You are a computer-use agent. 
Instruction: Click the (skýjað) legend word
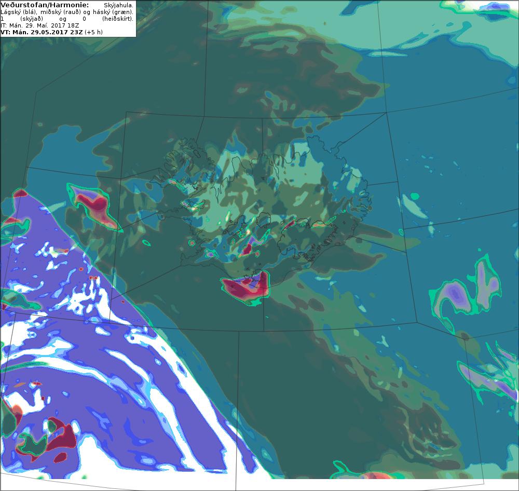(x=32, y=19)
